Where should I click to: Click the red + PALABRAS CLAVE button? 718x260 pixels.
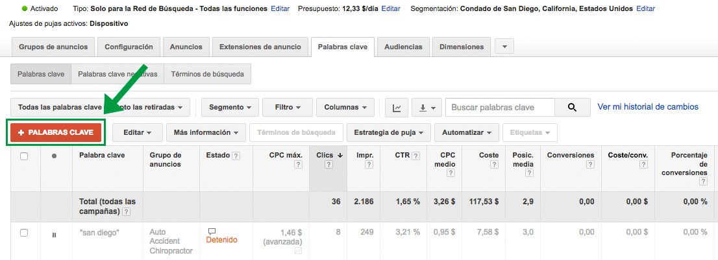point(55,132)
